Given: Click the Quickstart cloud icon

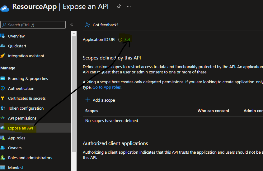Looking at the screenshot, I should pos(2,46).
